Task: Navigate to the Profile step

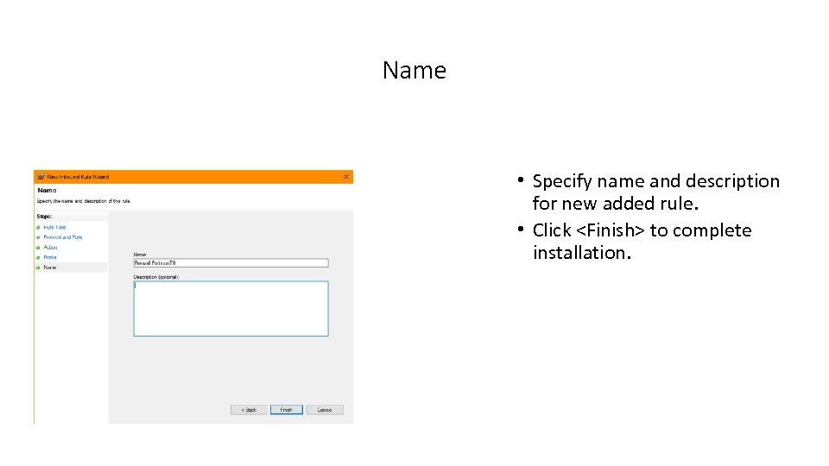Action: point(50,257)
